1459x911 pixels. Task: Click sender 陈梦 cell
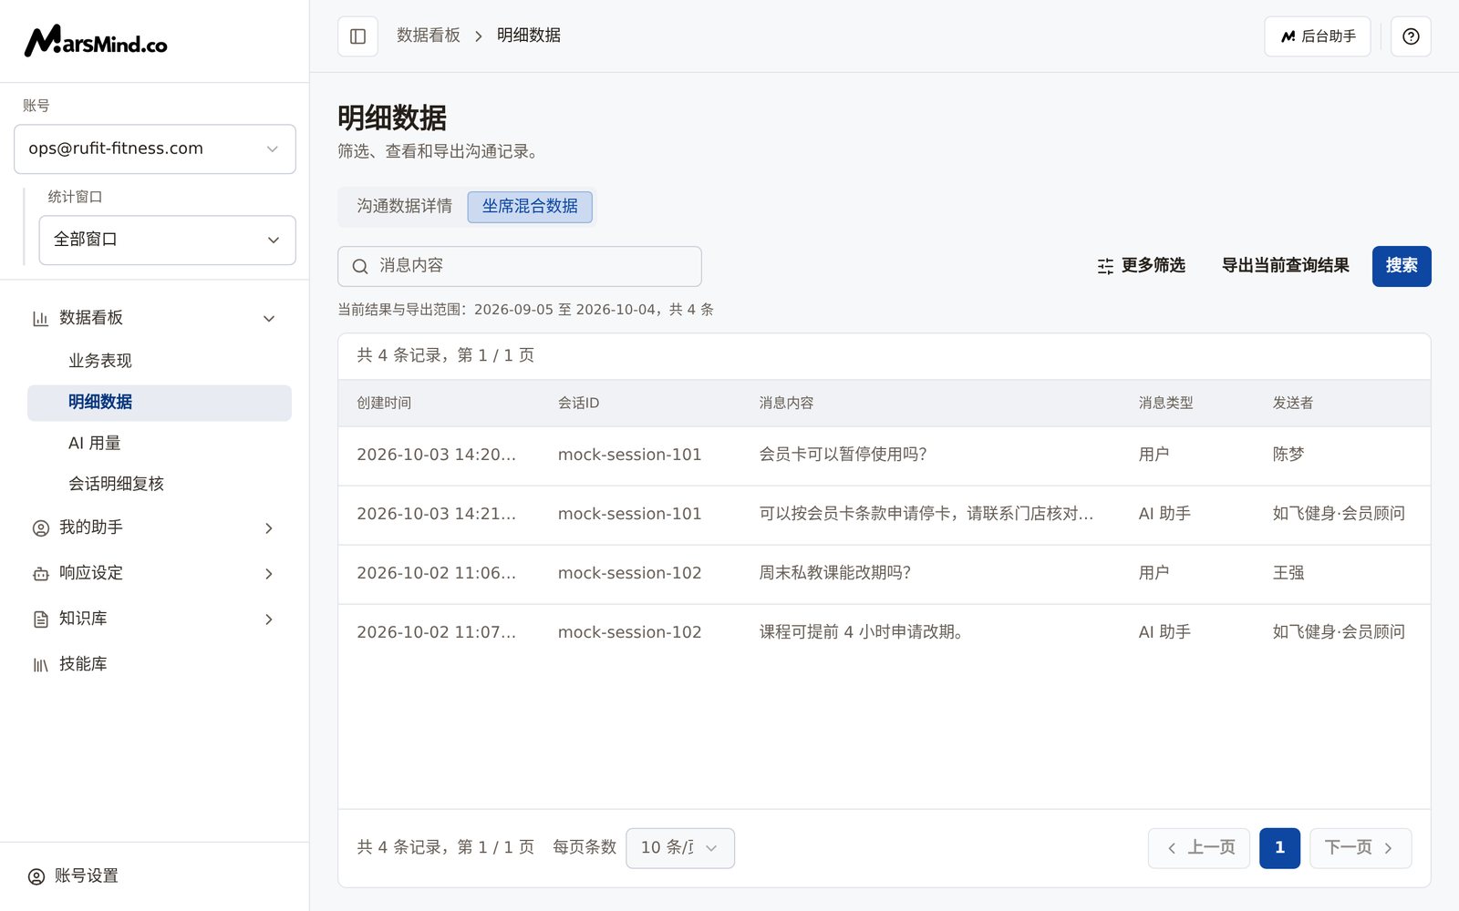(1288, 455)
